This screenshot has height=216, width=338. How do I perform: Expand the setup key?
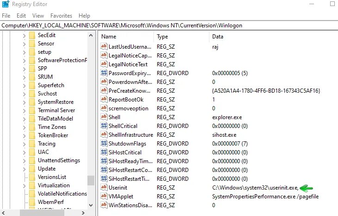tap(24, 52)
